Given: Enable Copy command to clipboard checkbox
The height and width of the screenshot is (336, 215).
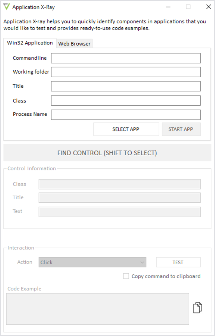Looking at the screenshot, I should point(126,276).
